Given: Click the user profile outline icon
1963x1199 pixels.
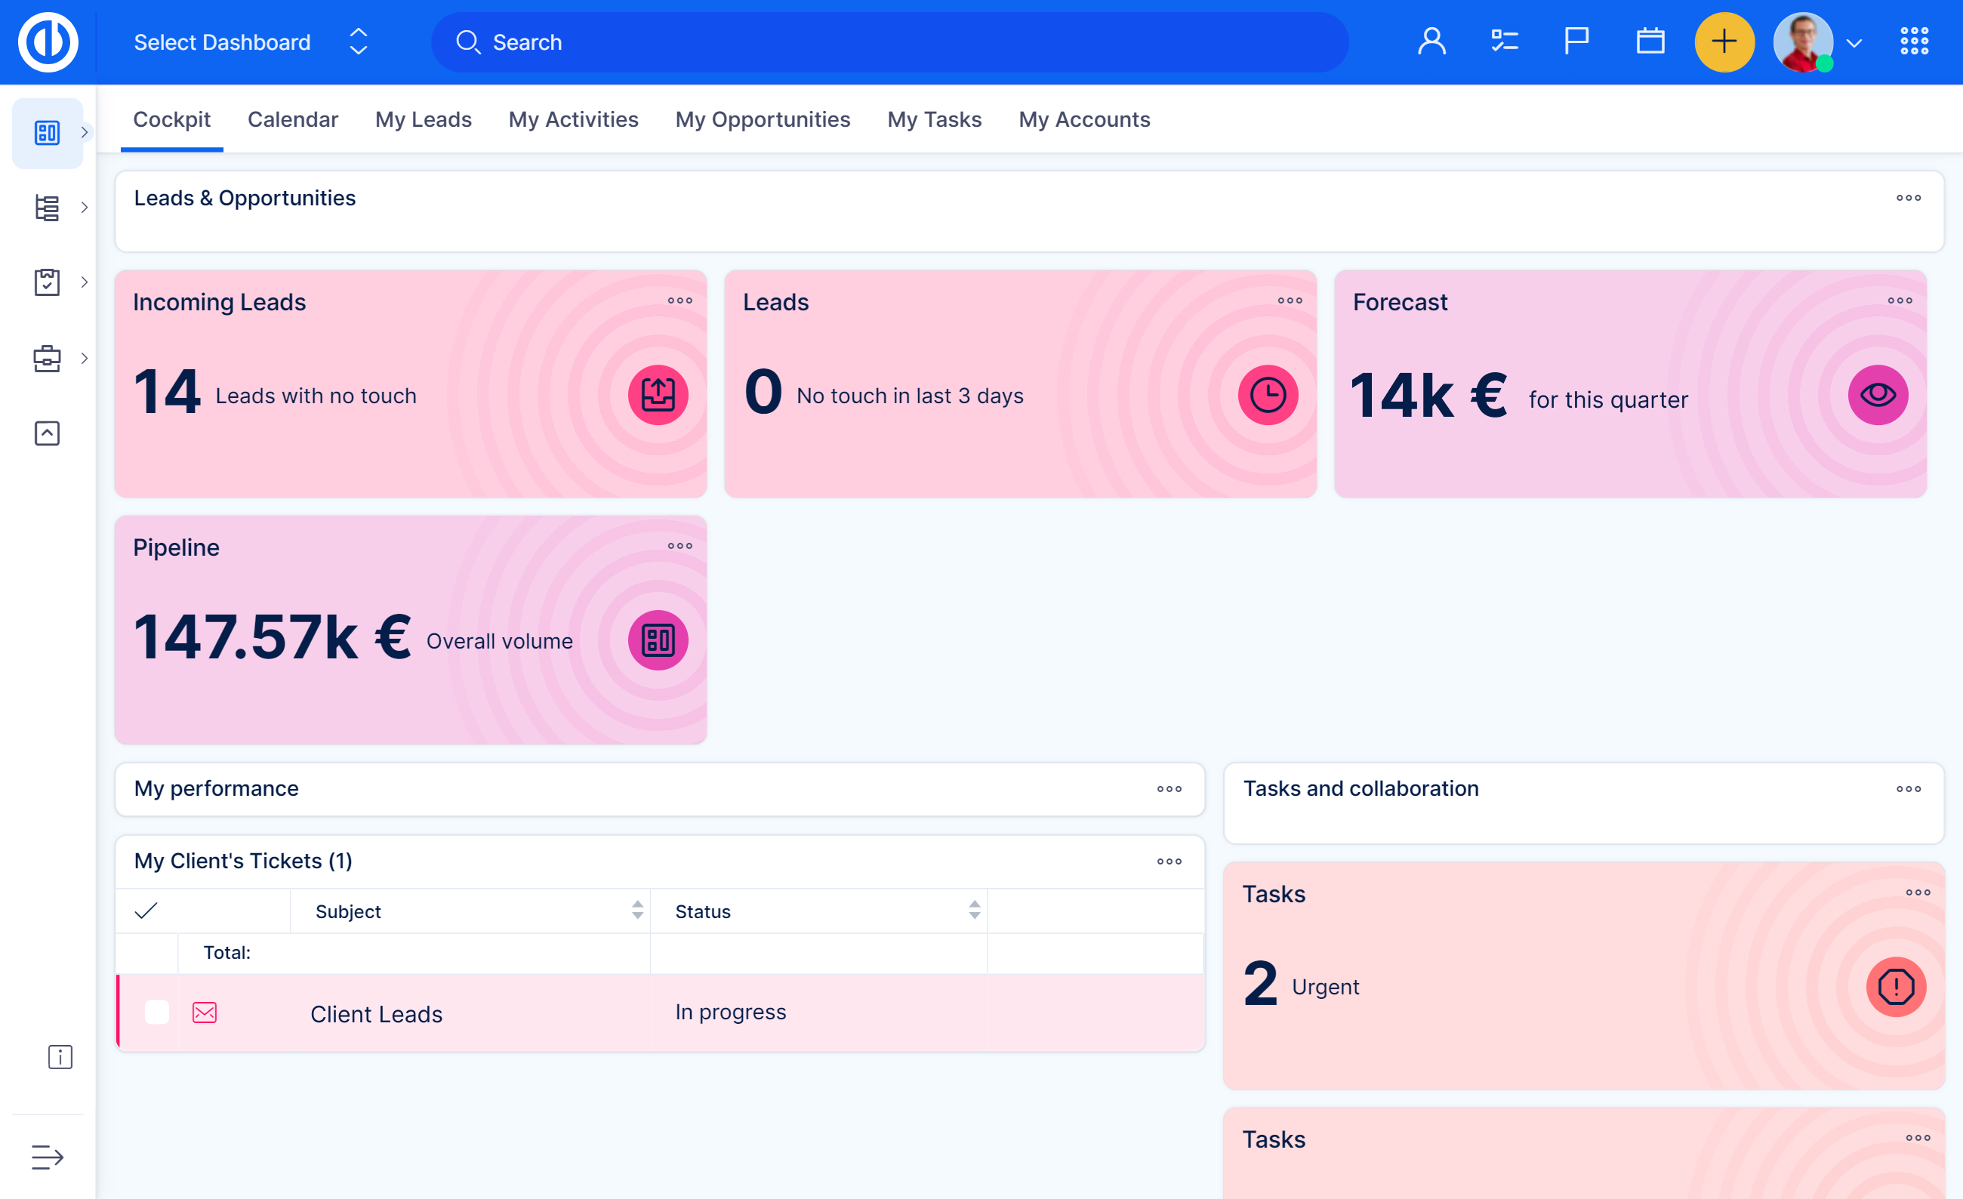Looking at the screenshot, I should point(1431,42).
